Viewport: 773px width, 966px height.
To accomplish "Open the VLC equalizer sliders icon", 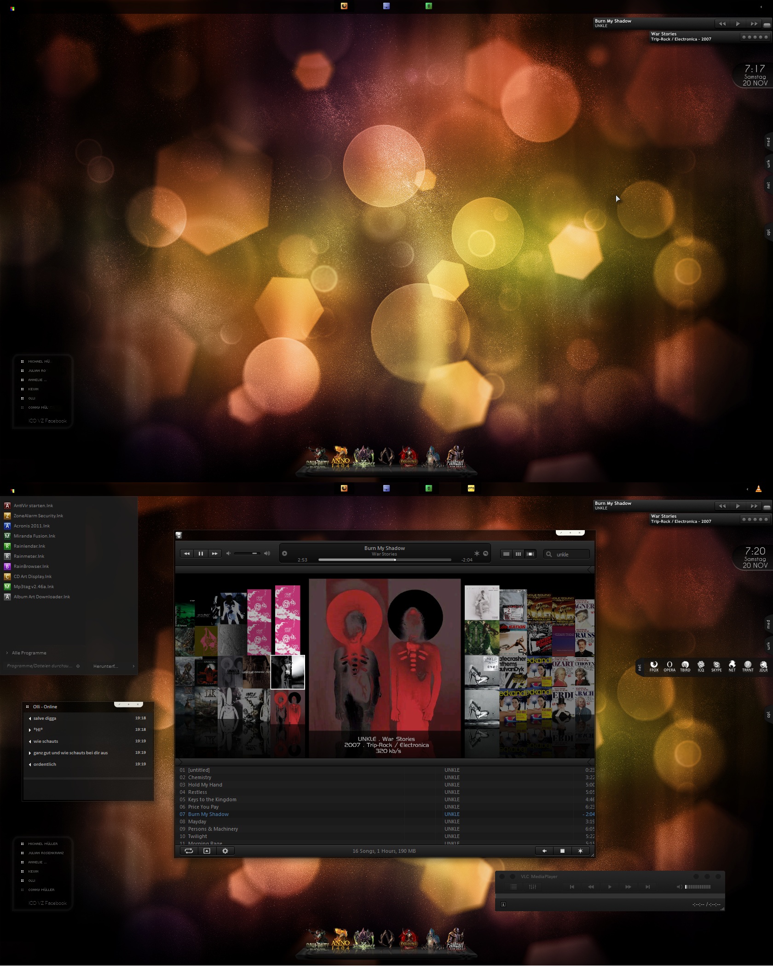I will pyautogui.click(x=532, y=887).
